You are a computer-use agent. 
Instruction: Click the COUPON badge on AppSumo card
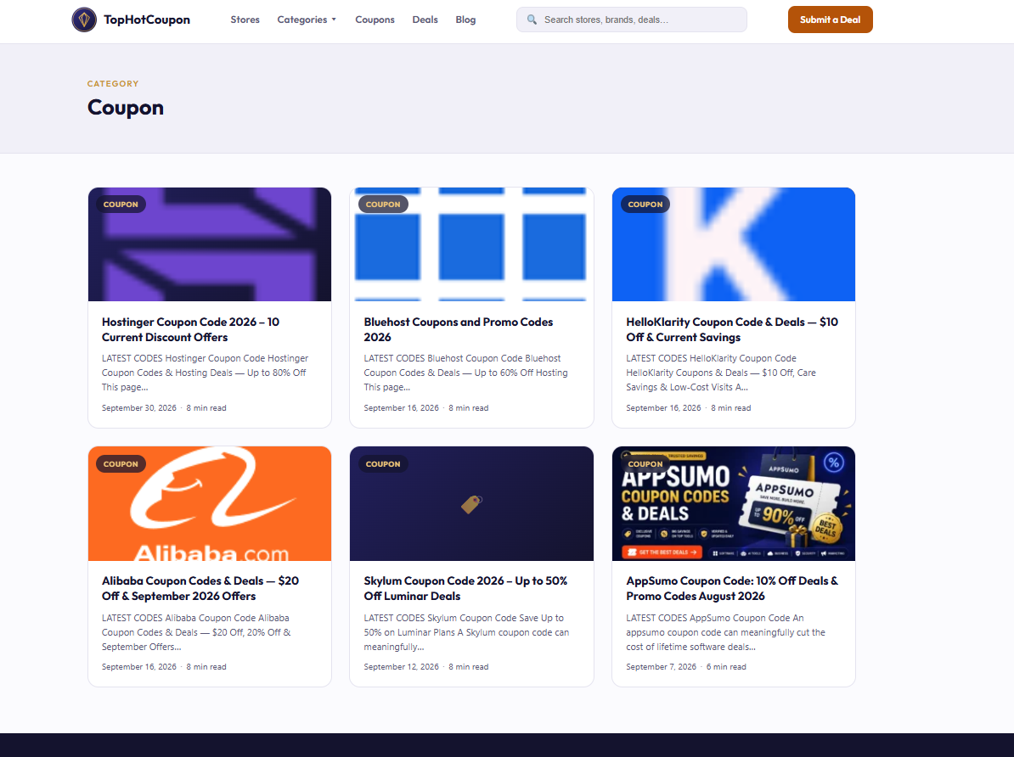coord(645,464)
